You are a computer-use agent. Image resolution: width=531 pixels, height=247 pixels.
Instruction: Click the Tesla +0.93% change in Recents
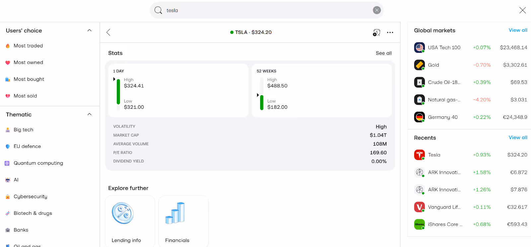point(482,155)
